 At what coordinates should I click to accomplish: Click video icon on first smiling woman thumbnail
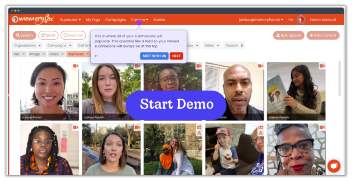76,66
